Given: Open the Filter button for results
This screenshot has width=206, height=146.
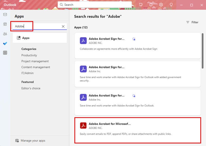Looking at the screenshot, I should pos(192,22).
